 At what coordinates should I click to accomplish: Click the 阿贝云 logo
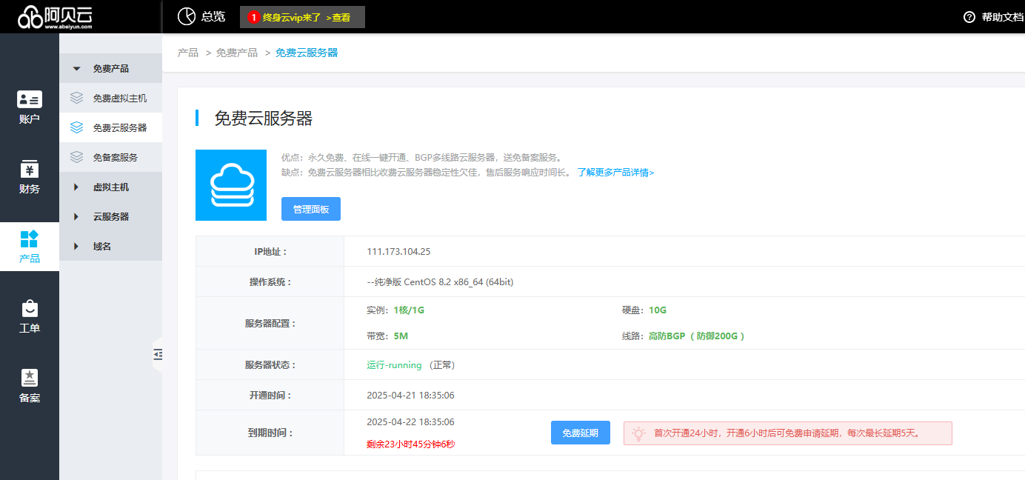[56, 16]
